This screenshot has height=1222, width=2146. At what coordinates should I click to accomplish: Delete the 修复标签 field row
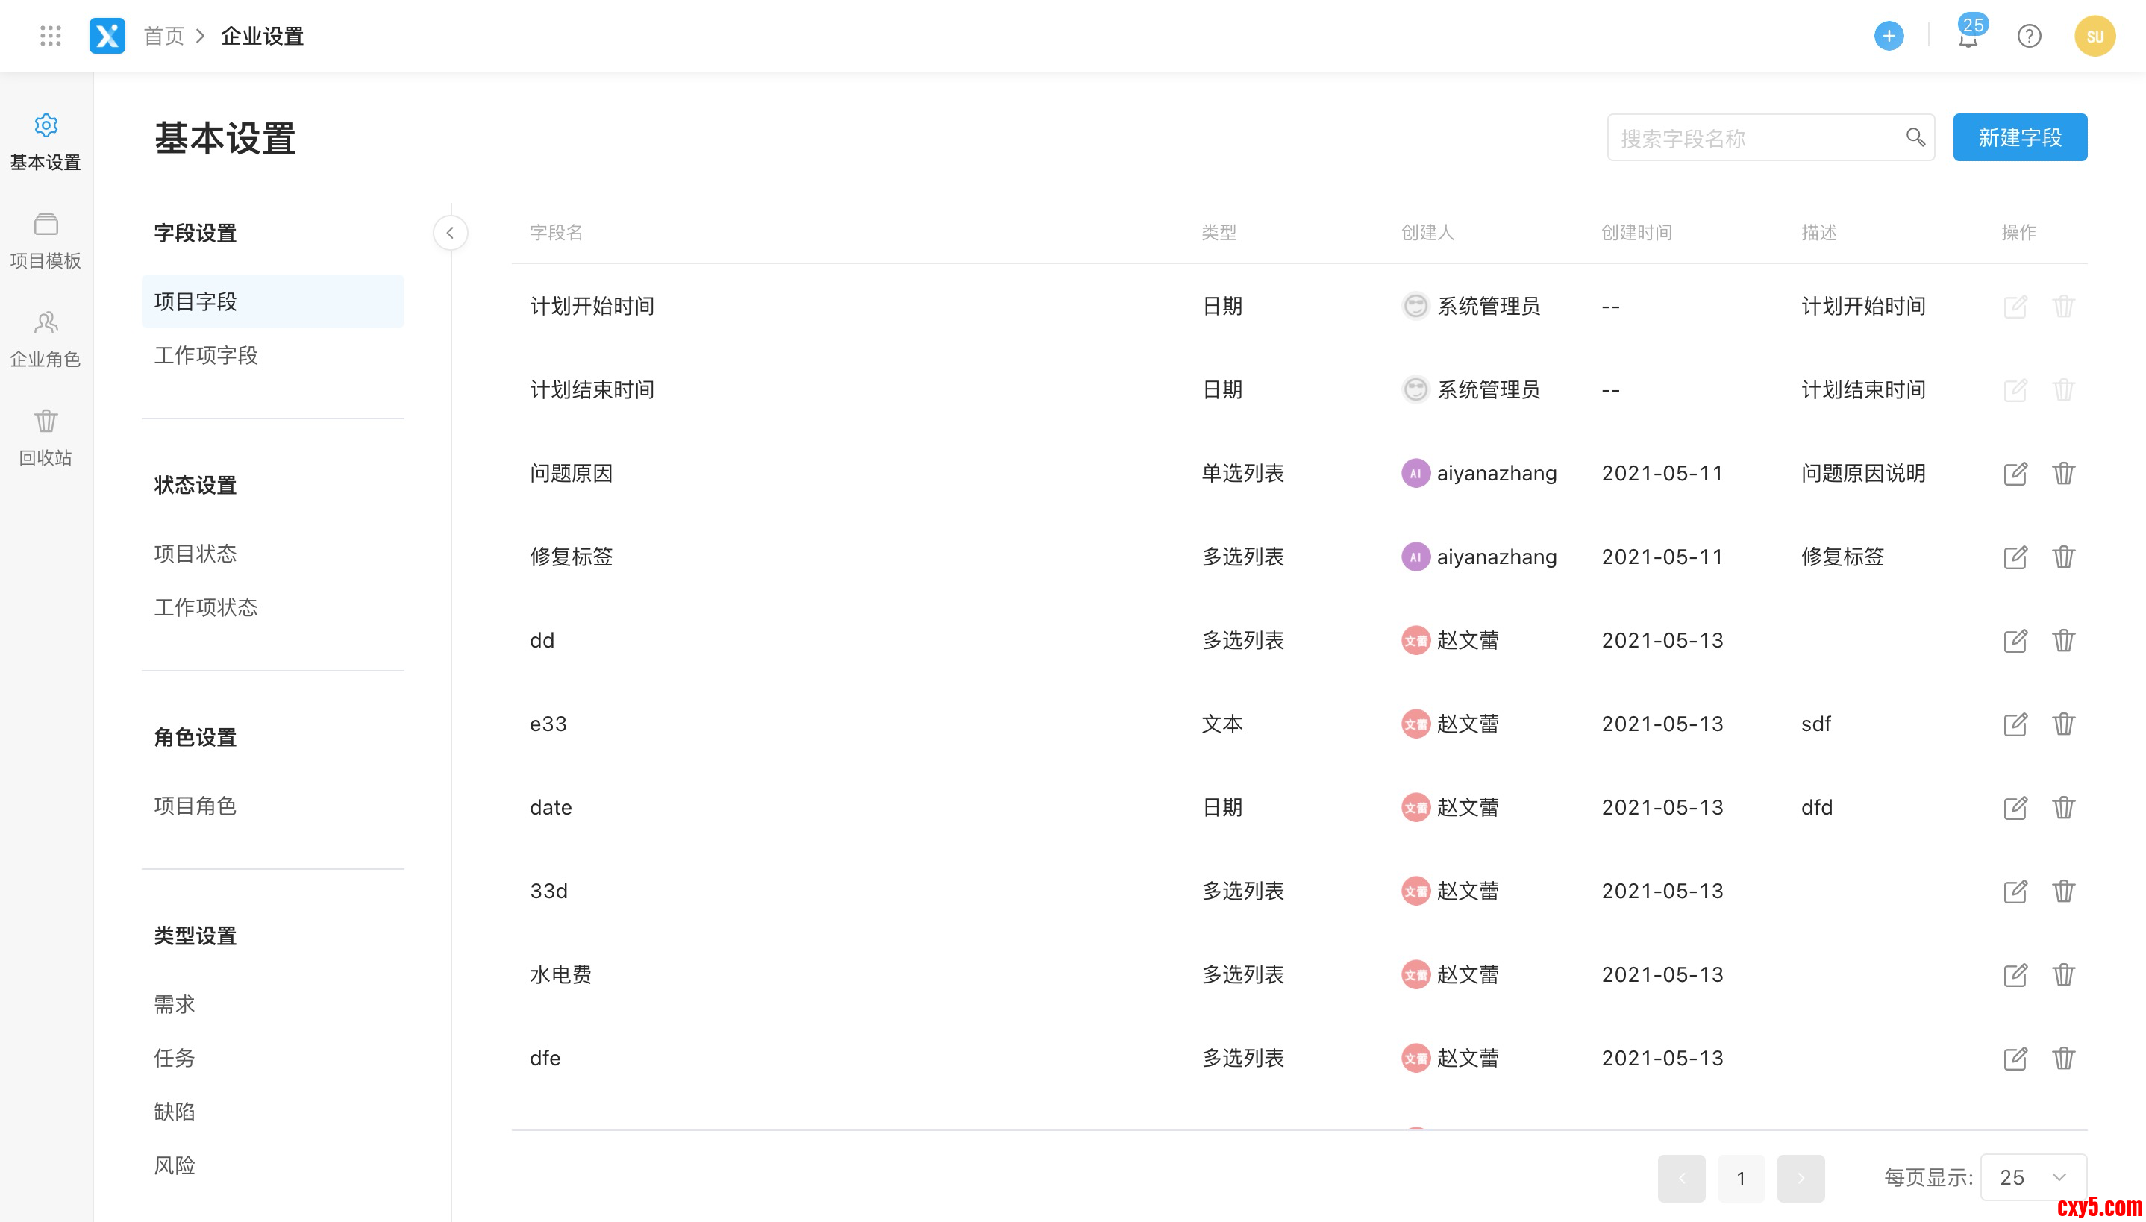point(2063,557)
